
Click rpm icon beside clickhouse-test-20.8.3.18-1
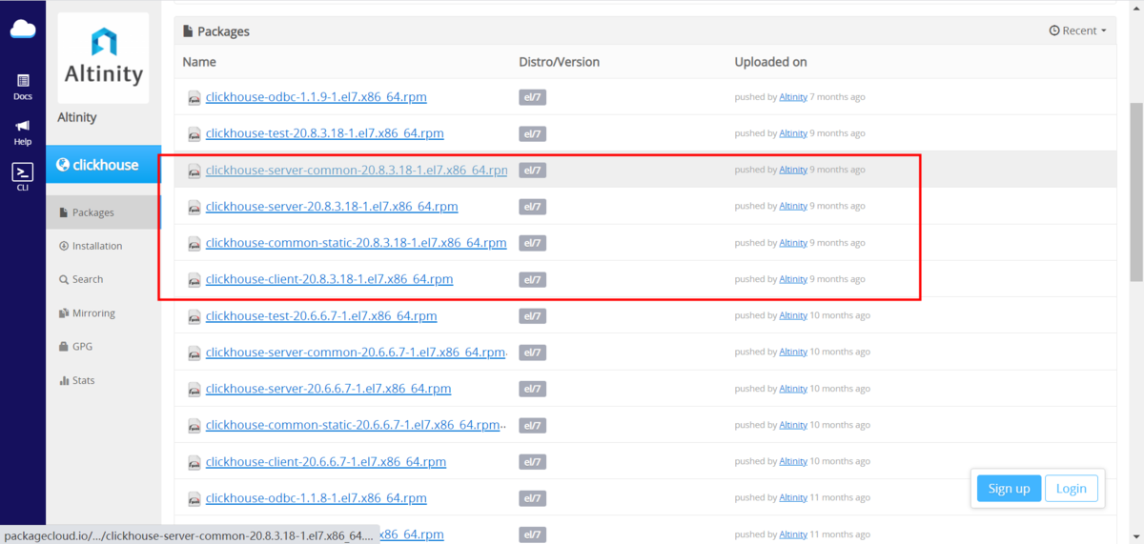click(194, 133)
